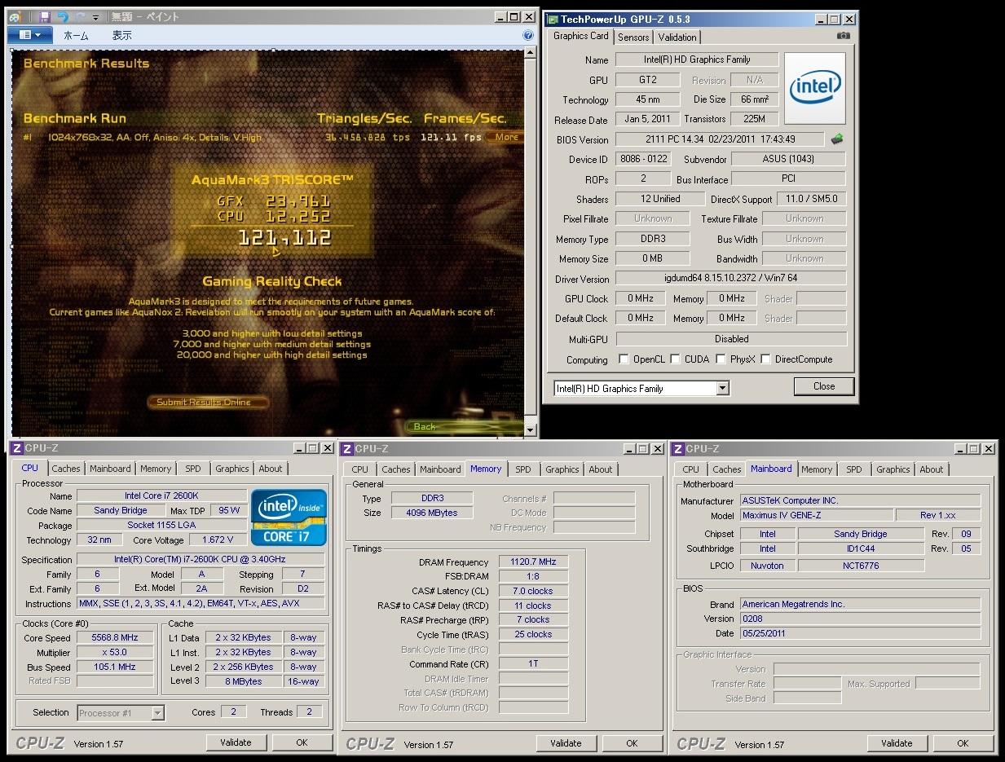
Task: Click the Close button in GPU-Z
Action: point(824,386)
